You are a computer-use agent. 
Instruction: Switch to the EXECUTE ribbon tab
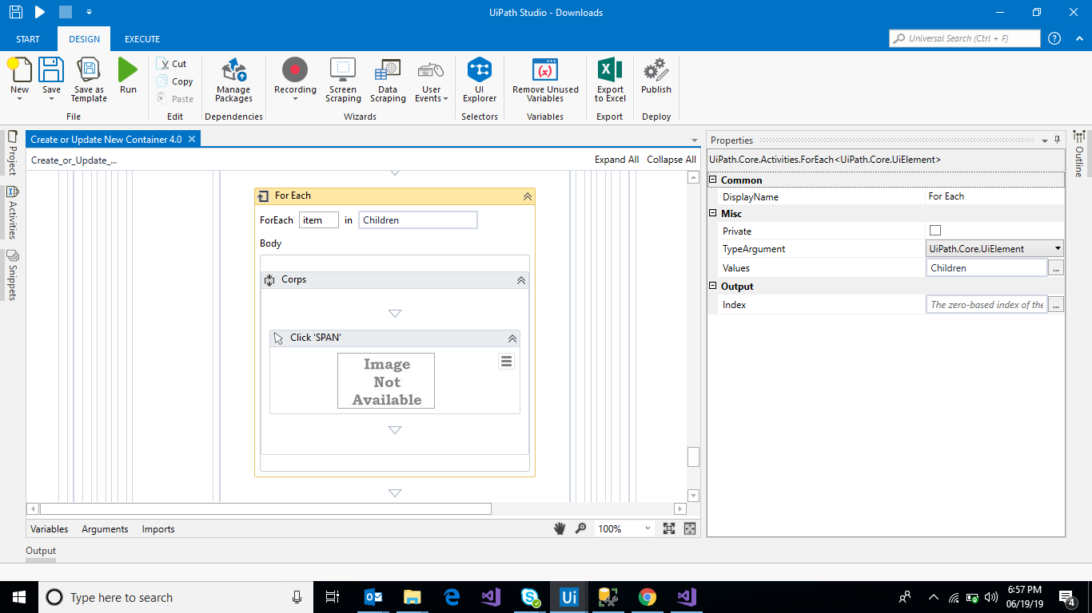pos(142,39)
